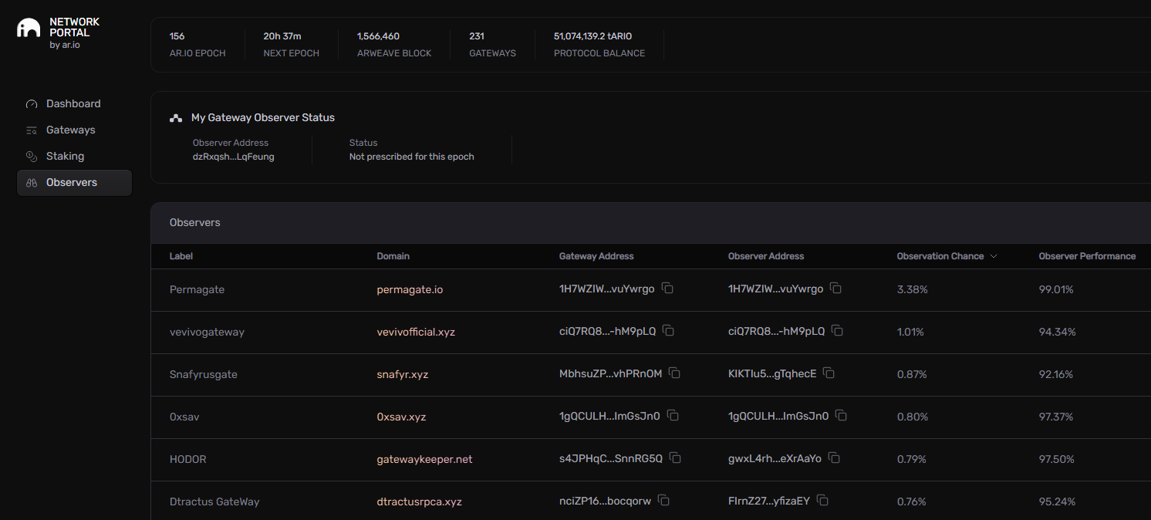Click Snafyrusgate gateway address MbhsuZP...vhPRnOM
This screenshot has height=520, width=1151.
pos(611,374)
